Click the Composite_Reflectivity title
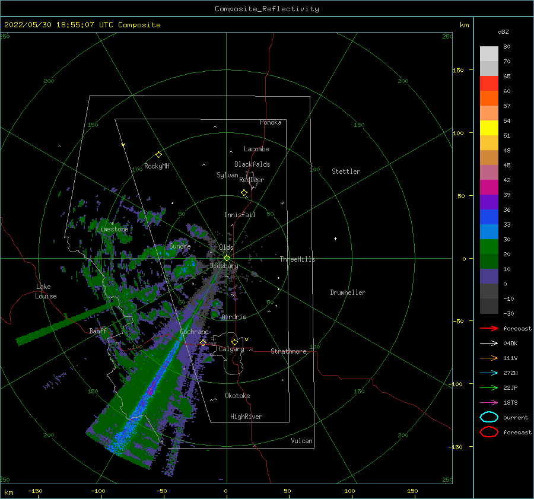The width and height of the screenshot is (534, 499). 267,9
